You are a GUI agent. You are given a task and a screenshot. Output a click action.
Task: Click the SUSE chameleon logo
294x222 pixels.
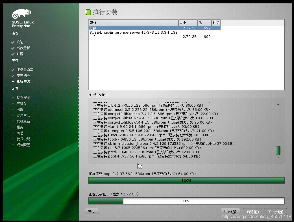coord(21,14)
